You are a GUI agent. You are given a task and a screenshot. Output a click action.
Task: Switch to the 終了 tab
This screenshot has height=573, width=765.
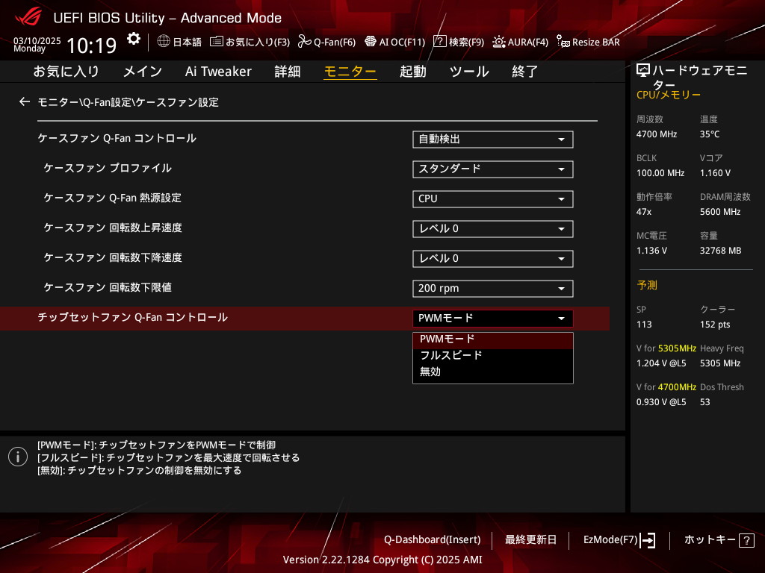[525, 72]
